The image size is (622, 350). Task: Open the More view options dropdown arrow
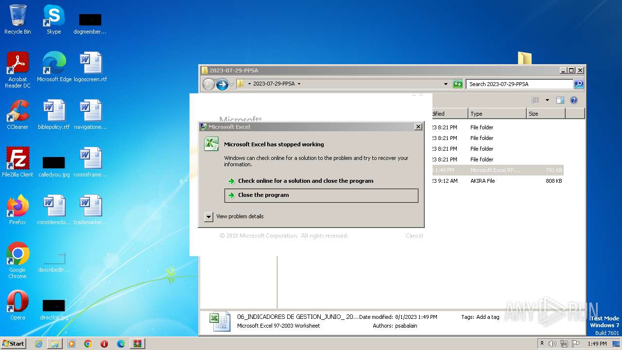click(547, 100)
